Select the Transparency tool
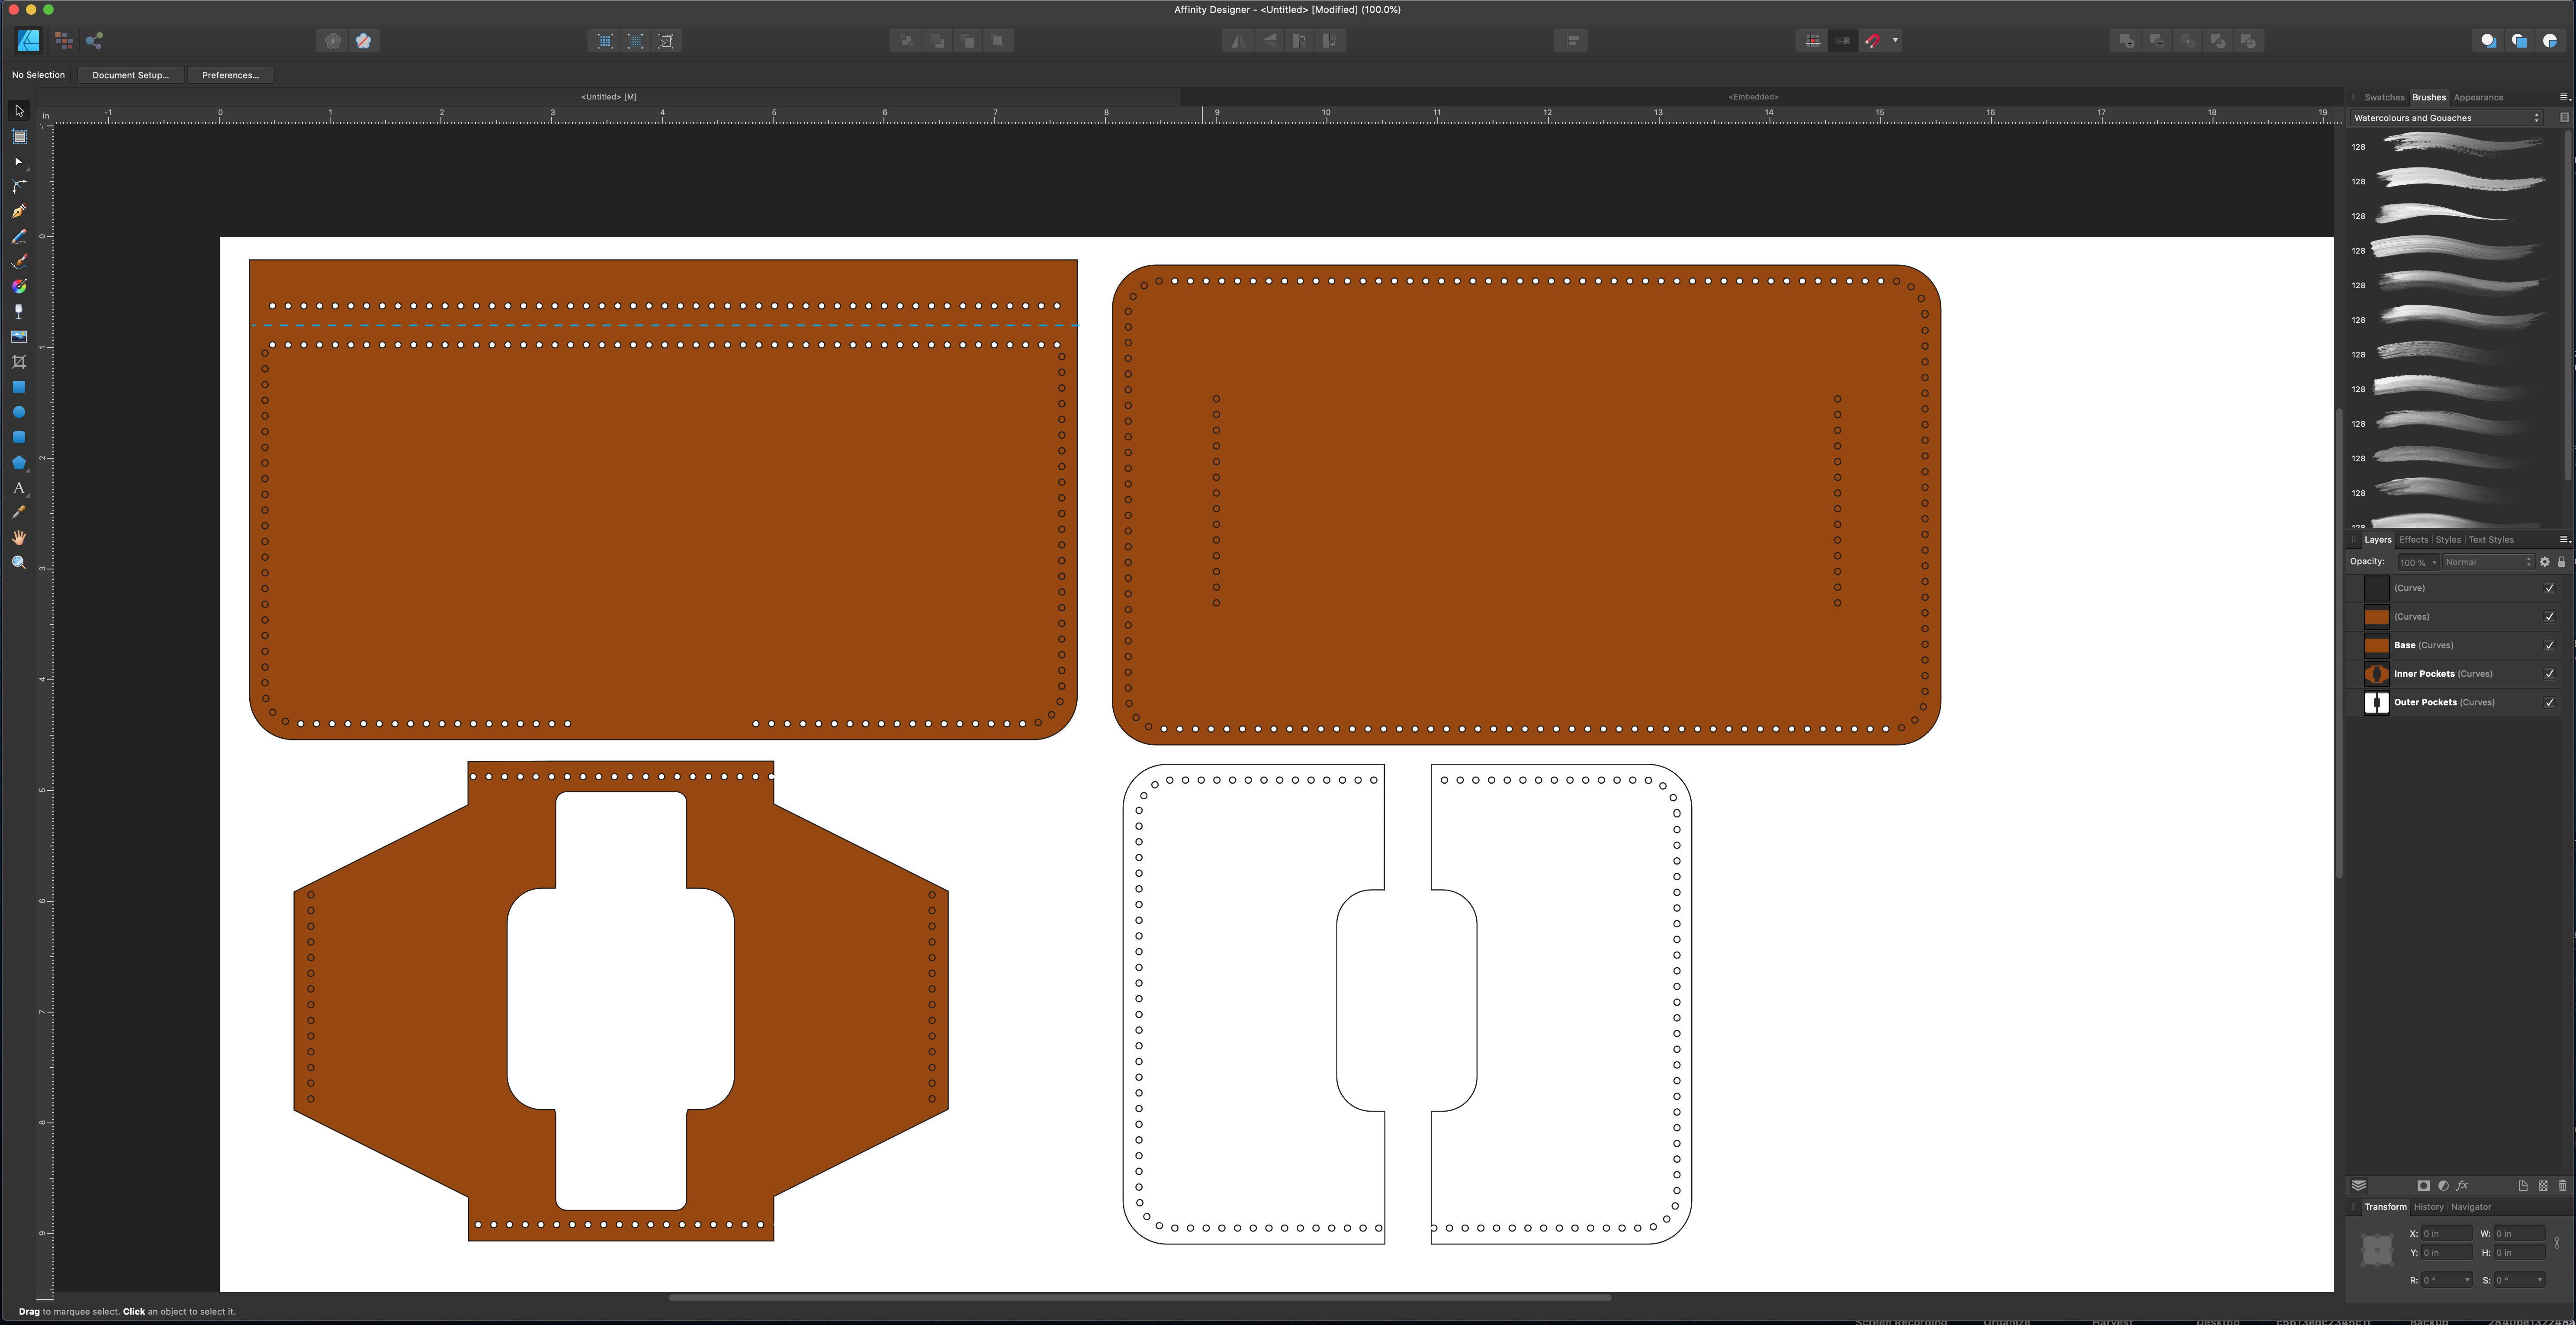Image resolution: width=2576 pixels, height=1325 pixels. (19, 312)
